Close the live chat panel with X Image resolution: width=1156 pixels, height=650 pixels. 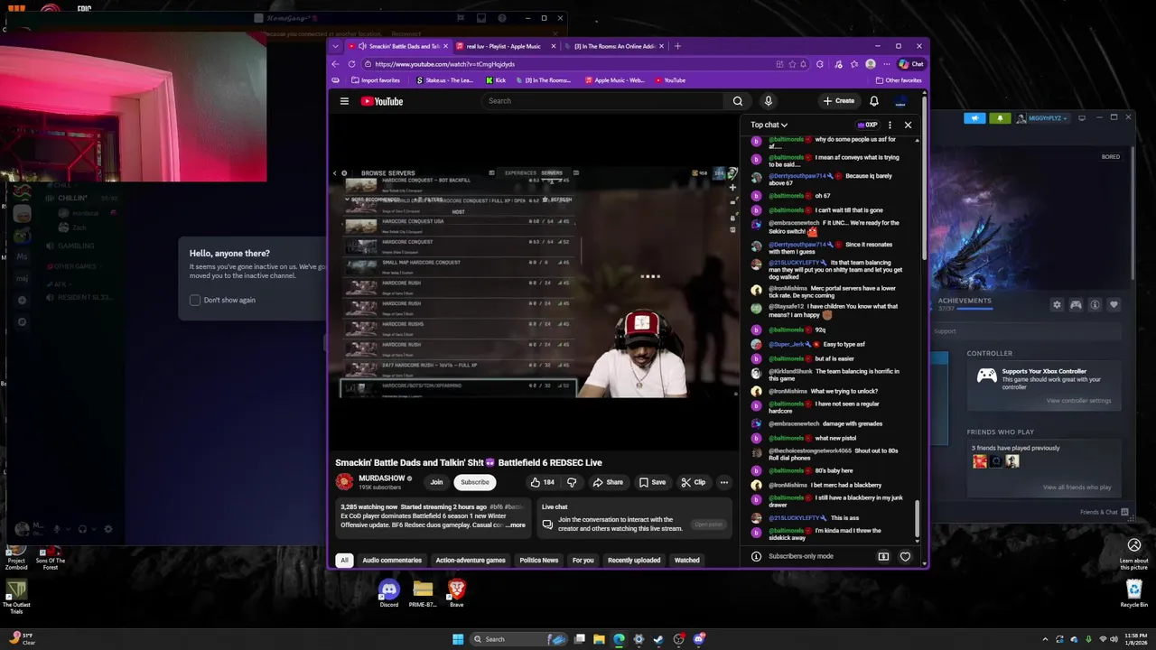click(x=908, y=125)
